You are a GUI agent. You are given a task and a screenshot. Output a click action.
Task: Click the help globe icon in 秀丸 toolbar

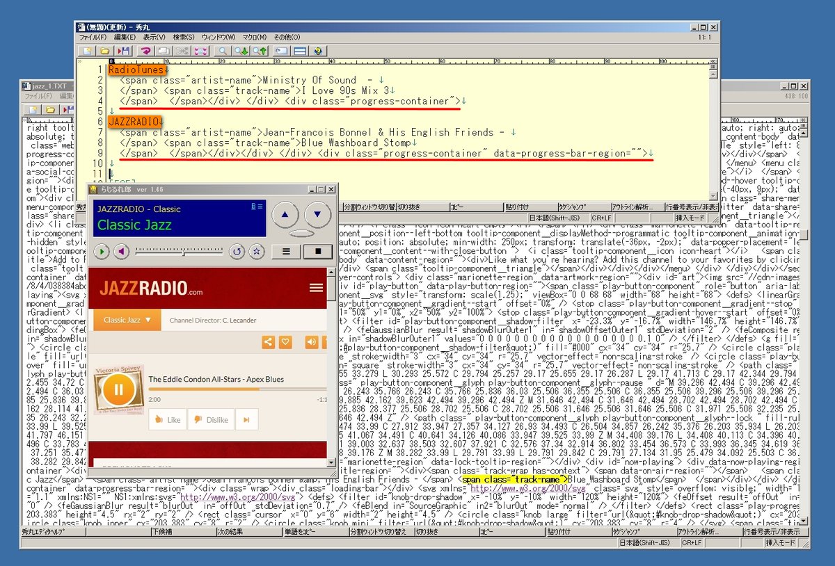tap(318, 51)
